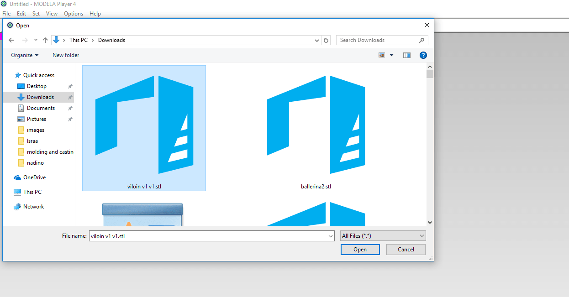The image size is (569, 297).
Task: Click the Open button
Action: click(x=360, y=250)
